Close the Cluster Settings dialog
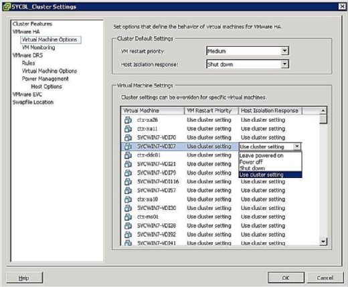This screenshot has height=287, width=348. pyautogui.click(x=342, y=7)
